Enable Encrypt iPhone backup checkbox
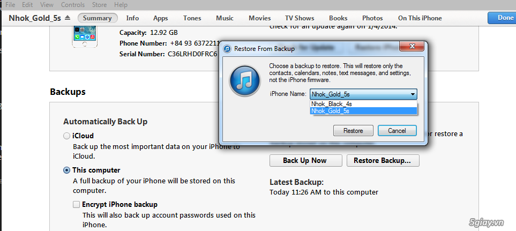516x231 pixels. pos(76,205)
